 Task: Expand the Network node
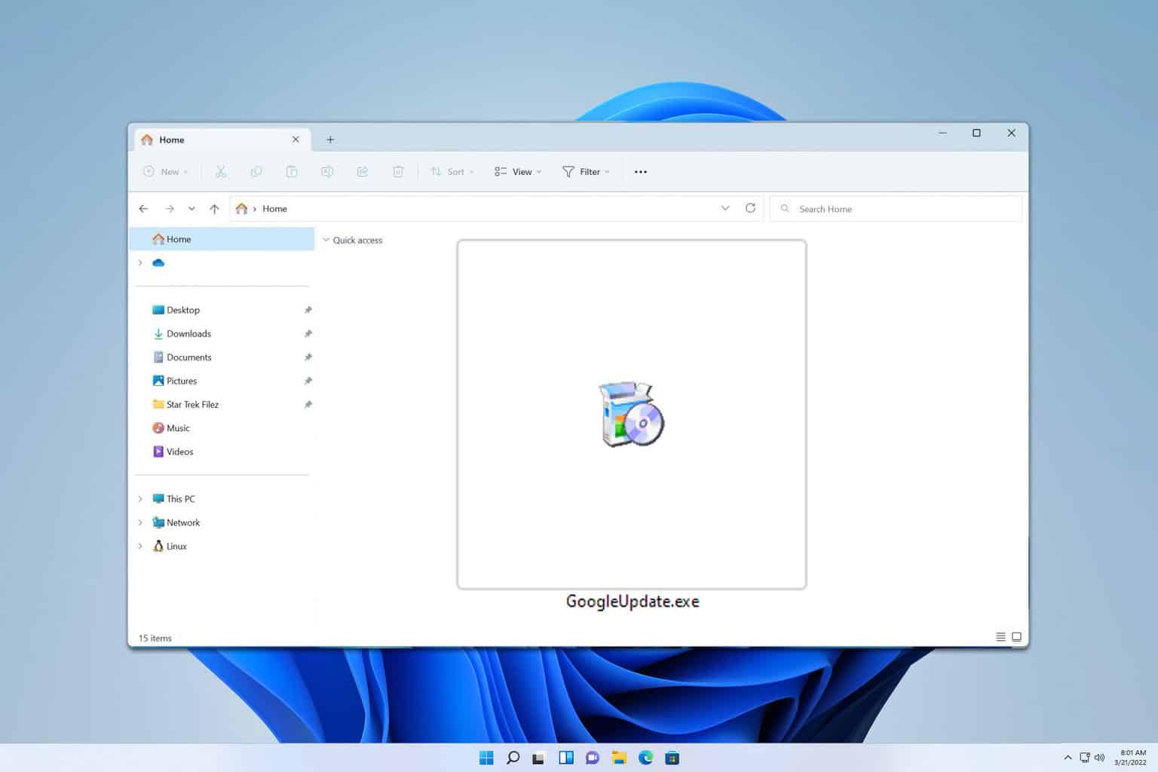[140, 522]
